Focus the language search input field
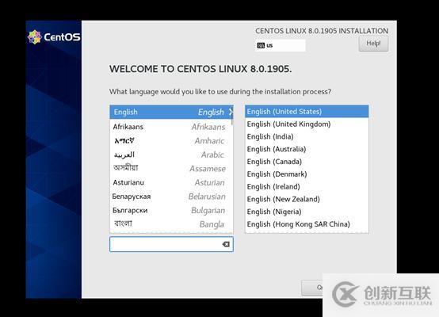The image size is (439, 317). (x=171, y=244)
